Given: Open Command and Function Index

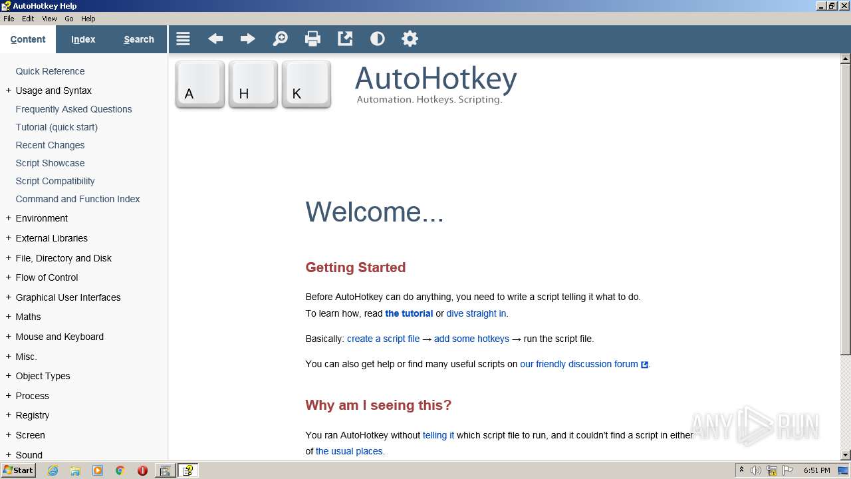Looking at the screenshot, I should 78,199.
